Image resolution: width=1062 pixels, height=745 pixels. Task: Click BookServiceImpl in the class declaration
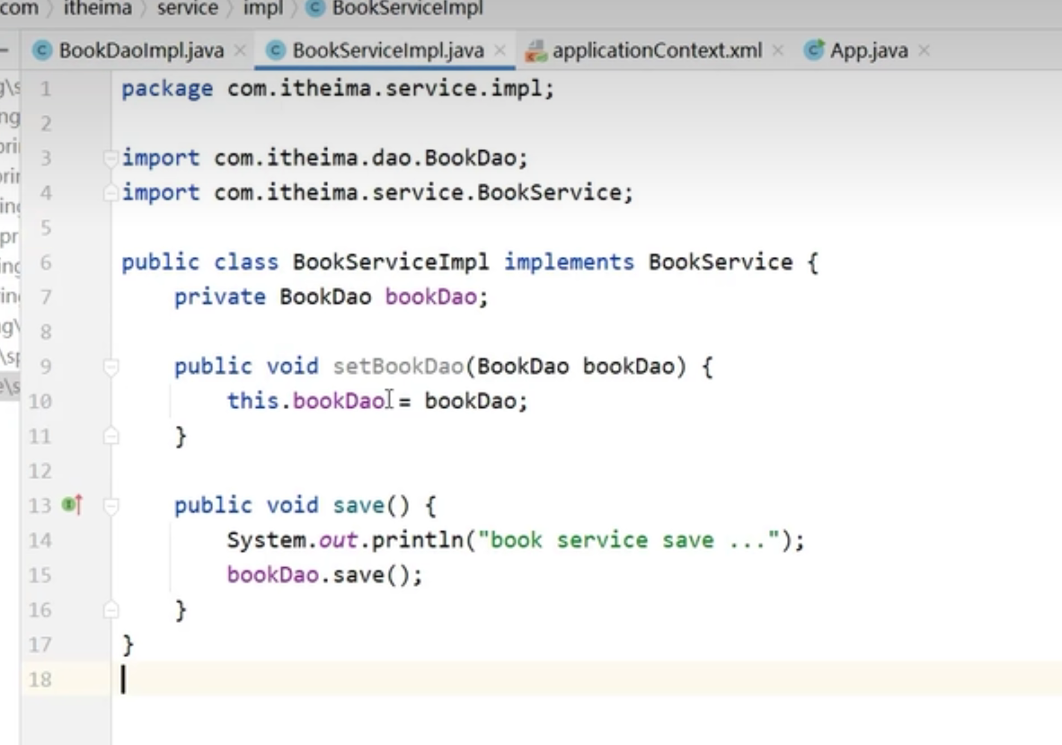coord(390,262)
